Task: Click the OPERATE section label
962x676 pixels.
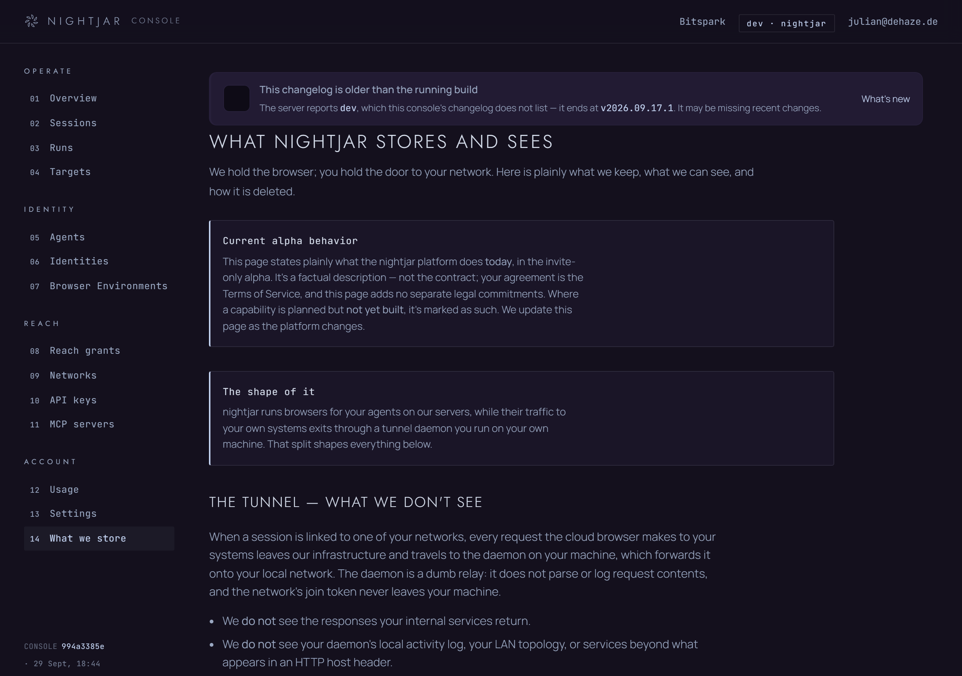Action: [x=48, y=71]
